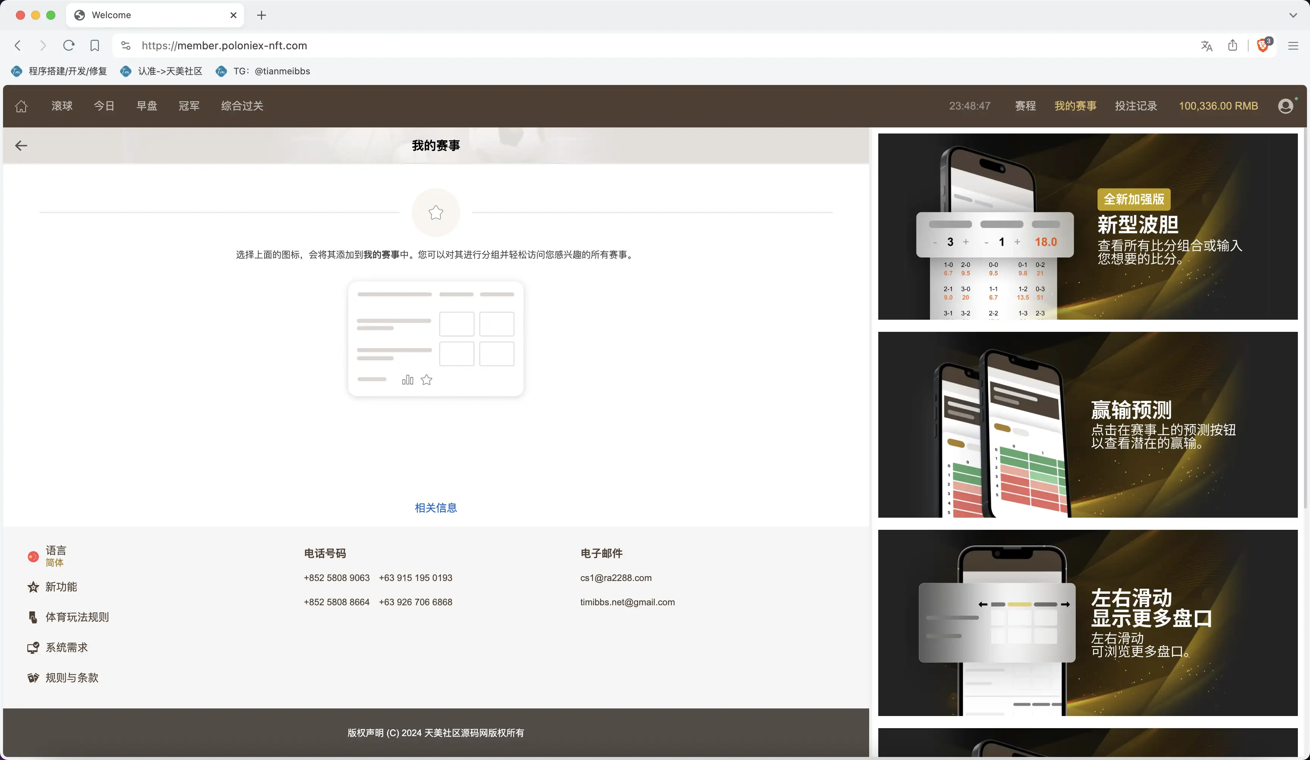Open 程序搭建/开发/修复 bookmark

point(59,71)
